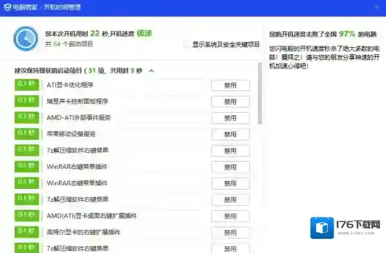Click the 0.1秒 badge beside 英特尔显卡的右键扩展插件
This screenshot has width=386, height=253.
coord(27,232)
